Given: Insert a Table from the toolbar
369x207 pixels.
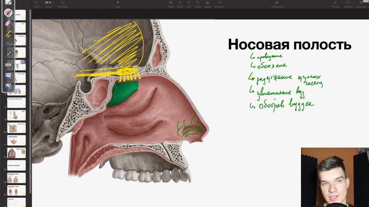Looking at the screenshot, I should (x=171, y=4).
